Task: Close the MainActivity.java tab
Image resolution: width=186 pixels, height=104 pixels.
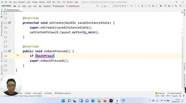Action: pyautogui.click(x=21, y=10)
